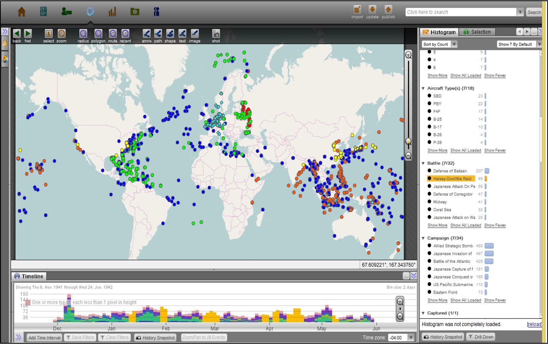
Task: Collapse the Battle (7/32) section
Action: click(423, 163)
